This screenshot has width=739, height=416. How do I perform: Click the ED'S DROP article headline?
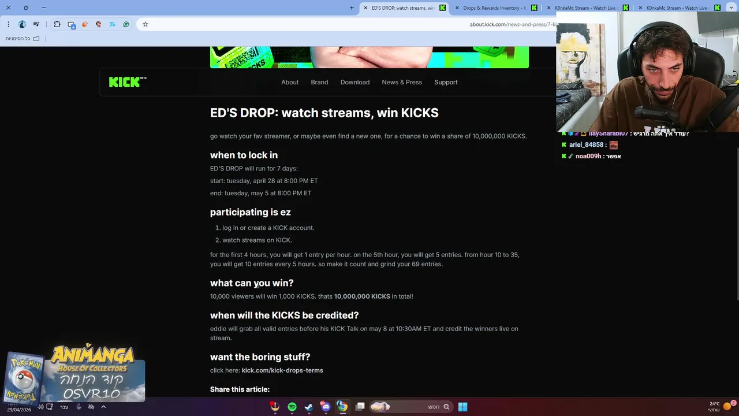[x=324, y=113]
